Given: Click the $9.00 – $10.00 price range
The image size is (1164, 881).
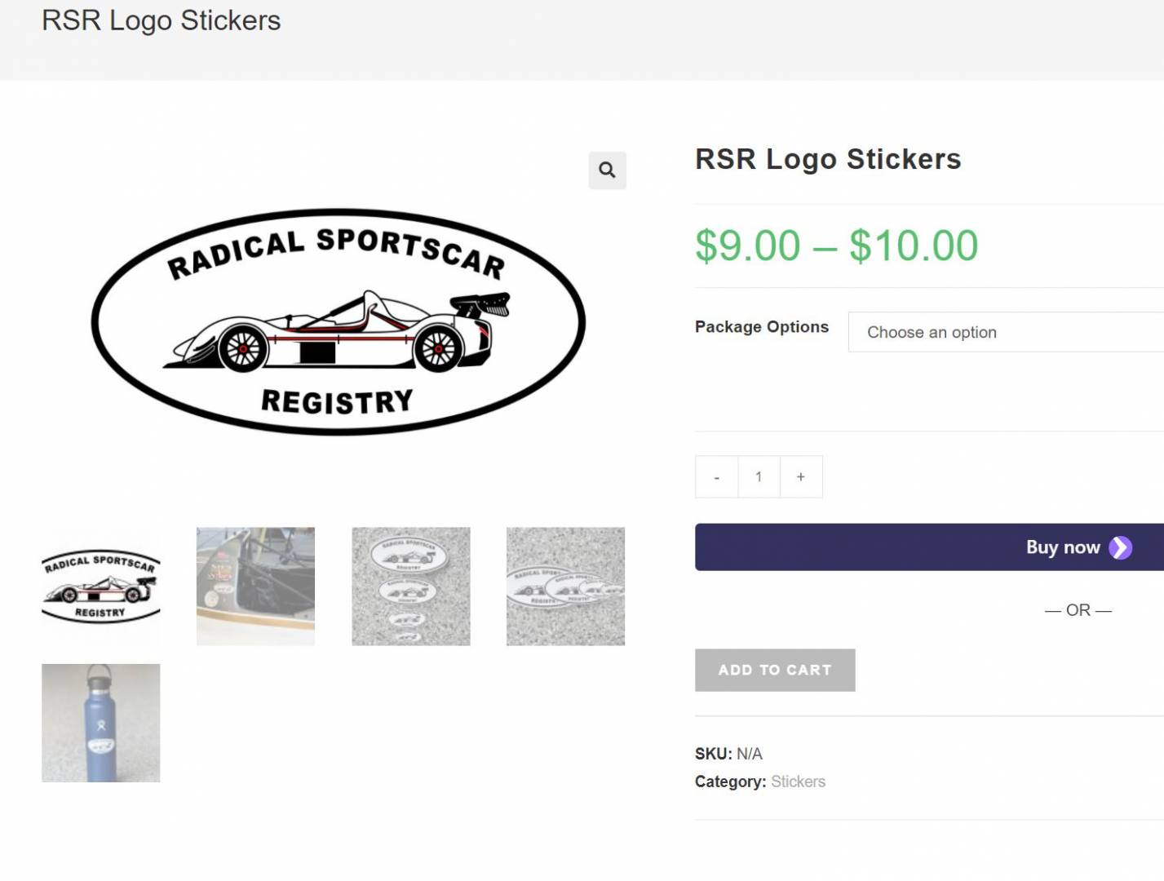Looking at the screenshot, I should tap(836, 246).
